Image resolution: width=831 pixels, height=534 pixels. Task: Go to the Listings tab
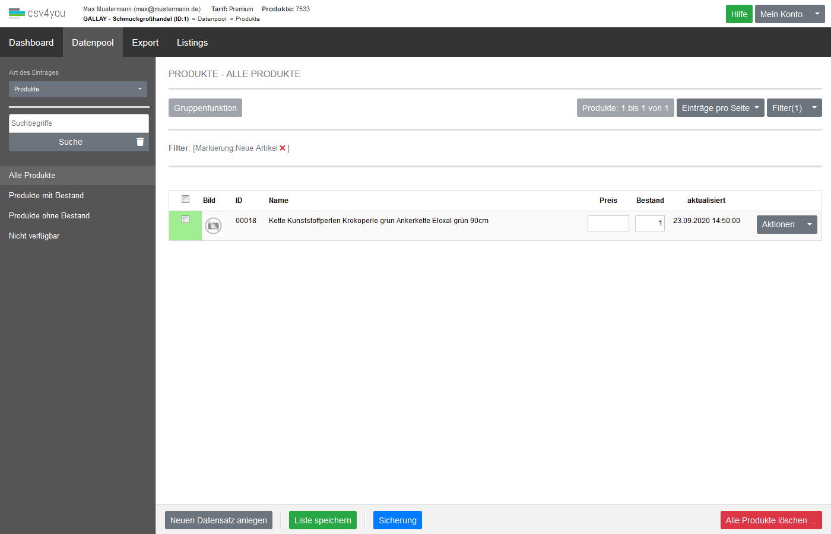point(192,43)
